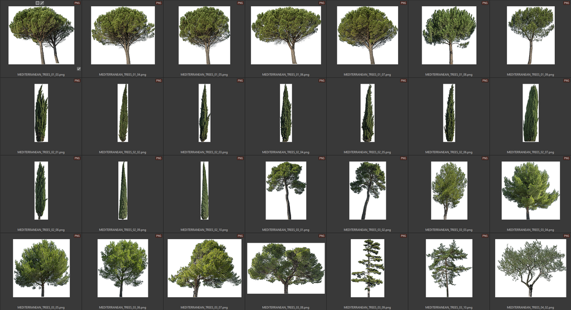The height and width of the screenshot is (310, 571).
Task: Click the diagonal slash icon above MEDITERRANEAN_TREES_01_03 thumbnail
Action: click(x=42, y=3)
